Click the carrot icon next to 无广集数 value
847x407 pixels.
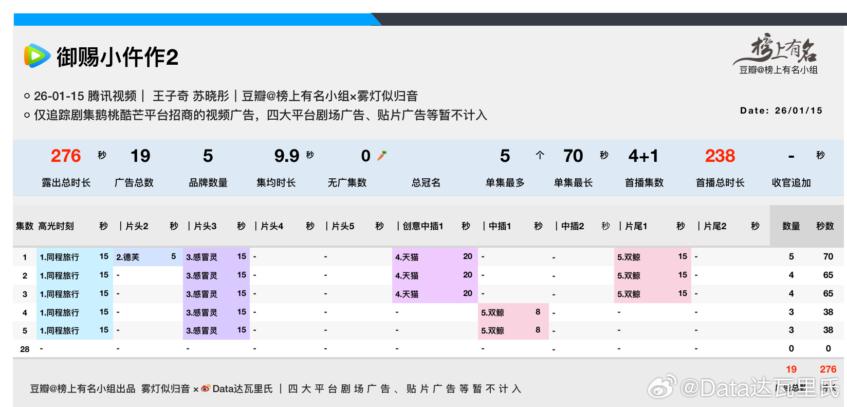pyautogui.click(x=381, y=155)
